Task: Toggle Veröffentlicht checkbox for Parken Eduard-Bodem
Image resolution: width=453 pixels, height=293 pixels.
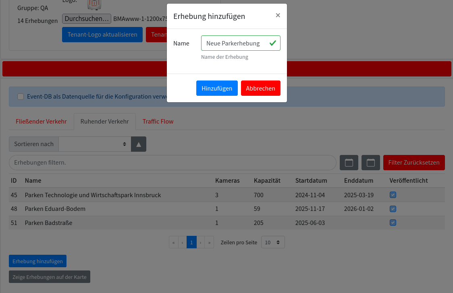Action: 393,209
